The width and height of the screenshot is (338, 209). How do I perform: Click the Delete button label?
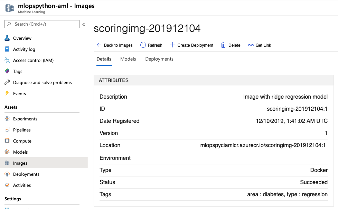pos(234,45)
